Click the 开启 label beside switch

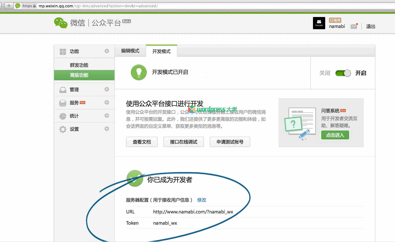pyautogui.click(x=361, y=73)
